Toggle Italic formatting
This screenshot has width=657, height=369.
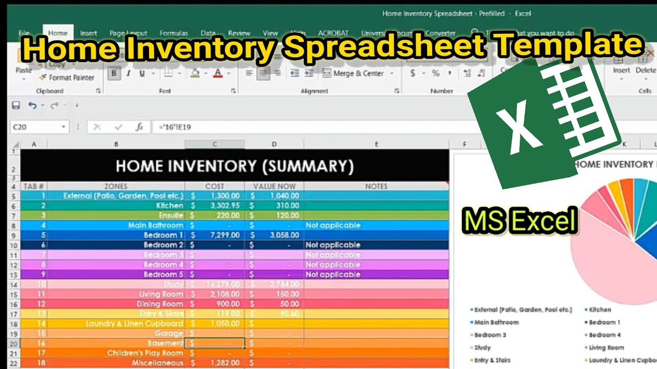tap(128, 73)
